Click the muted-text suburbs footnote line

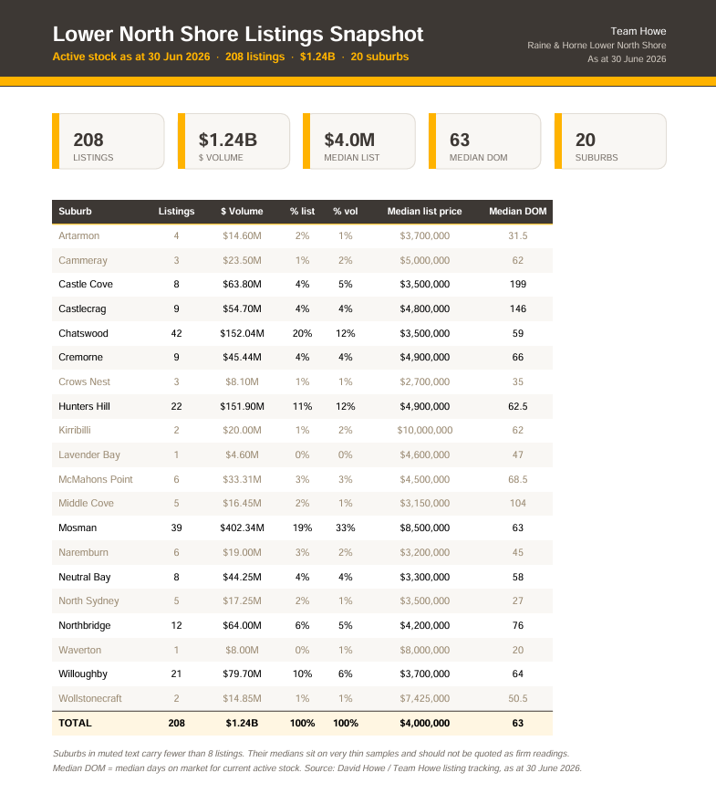pyautogui.click(x=311, y=754)
